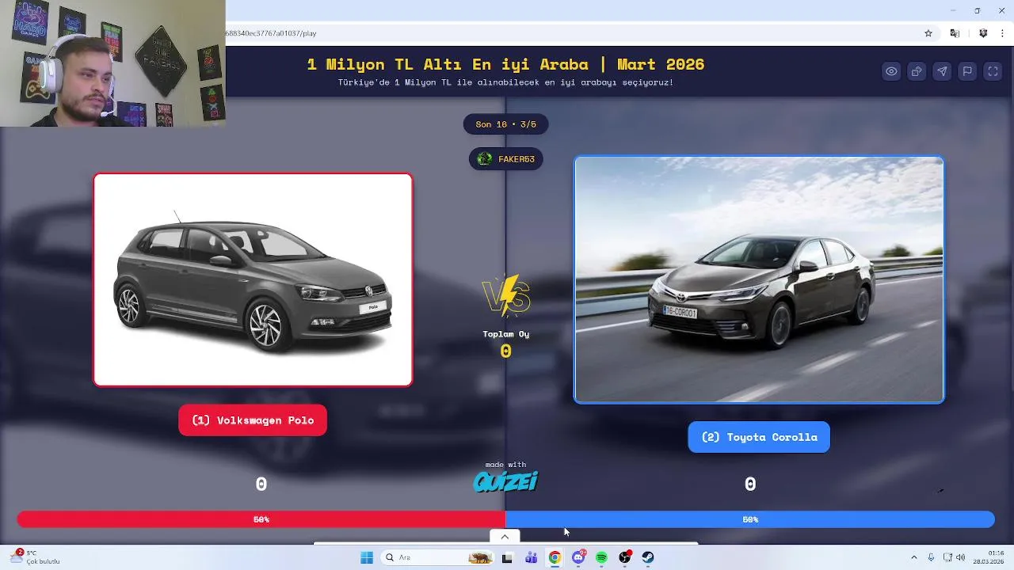1014x570 pixels.
Task: Click the red 50% vote bar
Action: [261, 519]
